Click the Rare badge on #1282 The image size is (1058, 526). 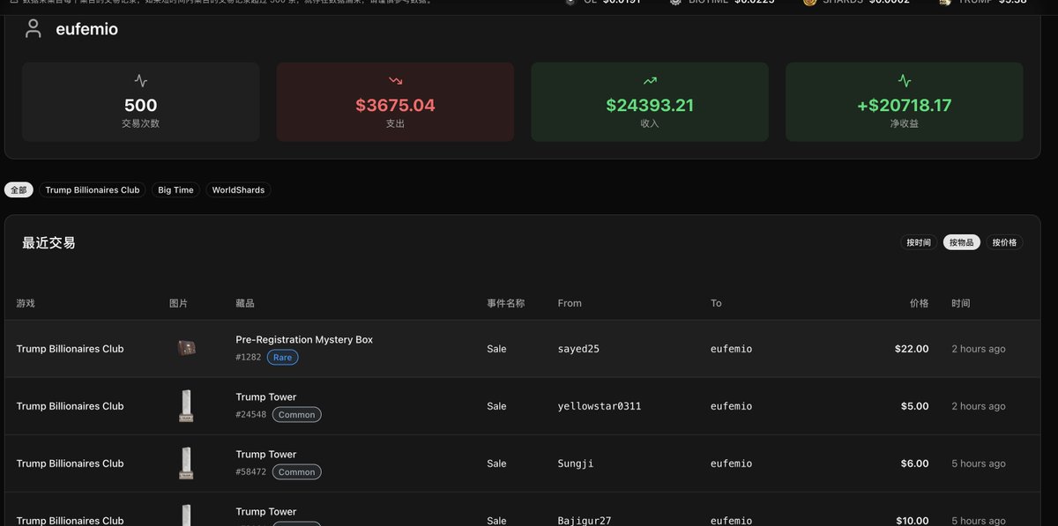point(283,358)
